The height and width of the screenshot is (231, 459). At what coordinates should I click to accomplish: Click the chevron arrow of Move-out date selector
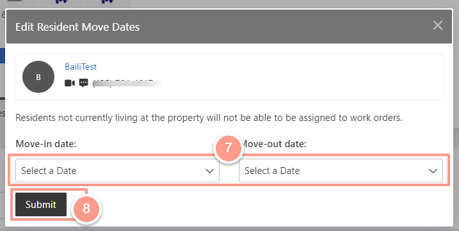tap(433, 171)
